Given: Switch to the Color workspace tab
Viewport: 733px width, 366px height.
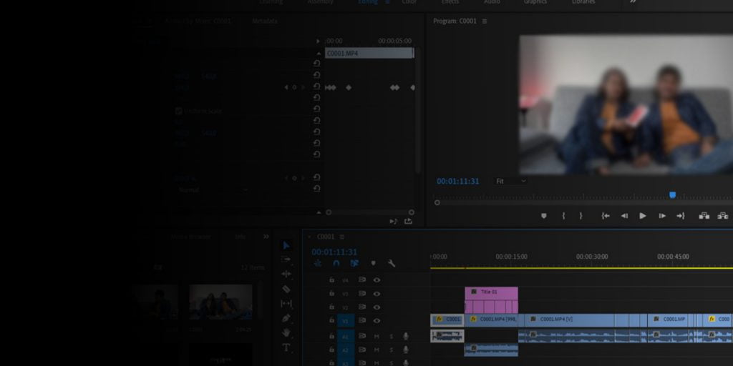Looking at the screenshot, I should click(x=409, y=3).
